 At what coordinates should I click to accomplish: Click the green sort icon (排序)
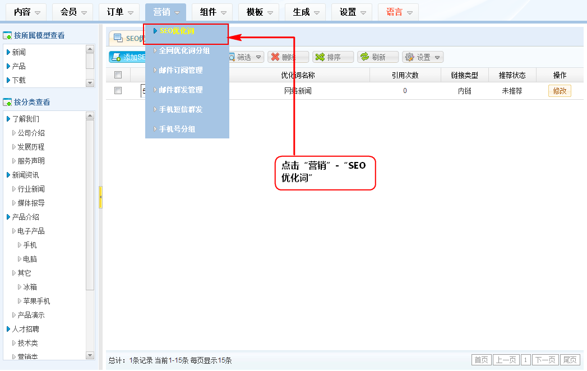coord(320,57)
